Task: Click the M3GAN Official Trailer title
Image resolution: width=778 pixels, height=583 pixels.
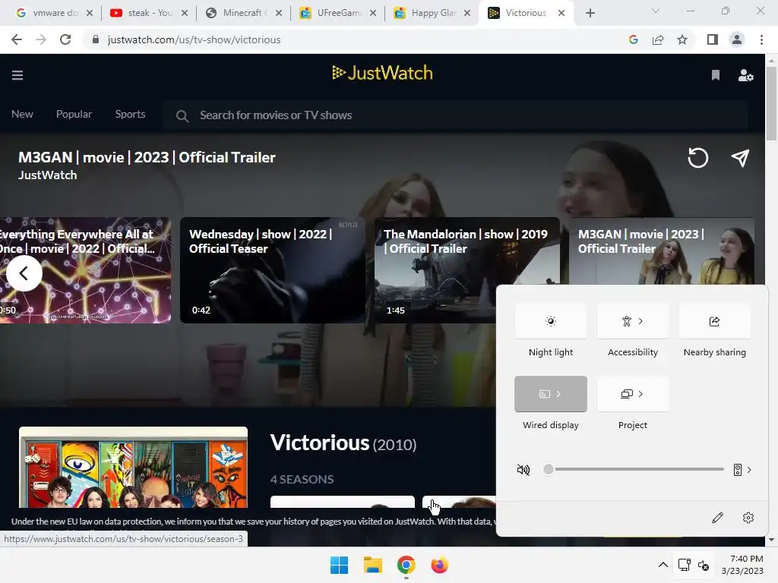Action: point(147,157)
